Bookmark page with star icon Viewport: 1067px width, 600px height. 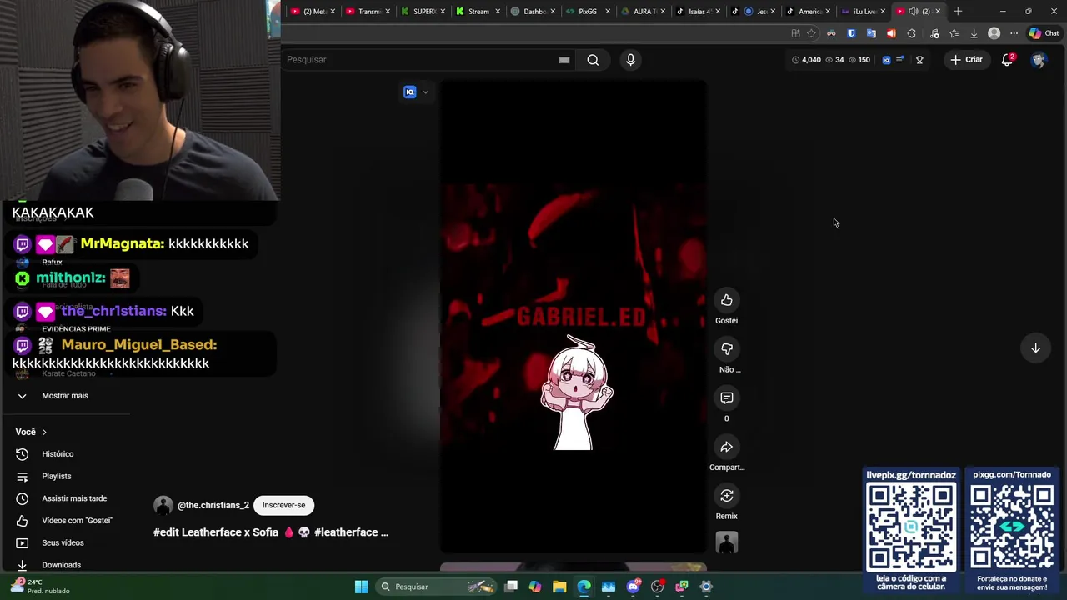pos(811,33)
